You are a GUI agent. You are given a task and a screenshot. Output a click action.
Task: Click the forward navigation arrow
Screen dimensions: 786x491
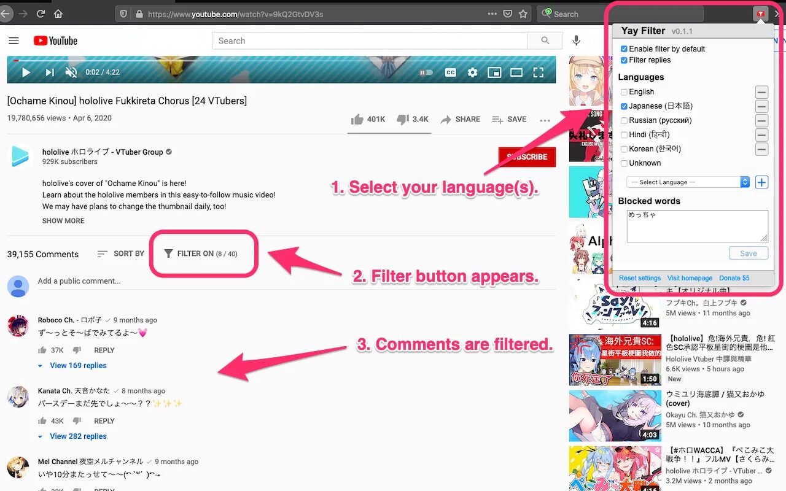(23, 14)
